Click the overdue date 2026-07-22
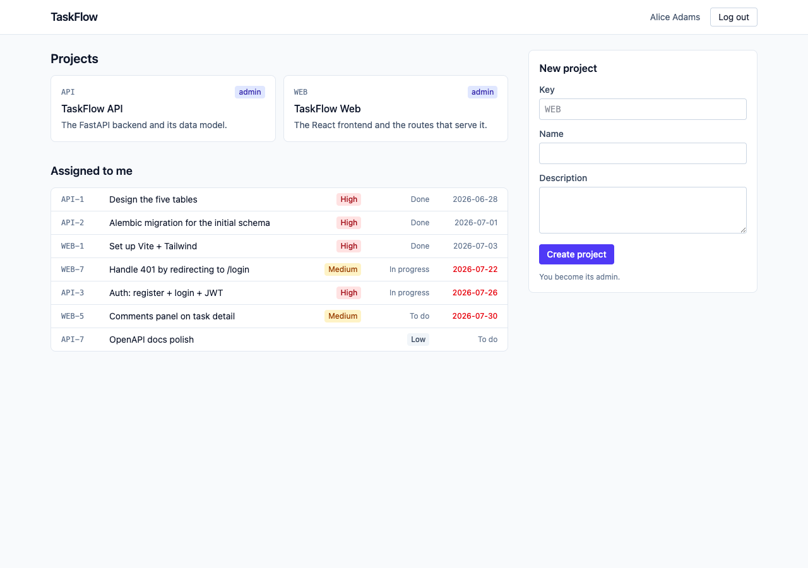The width and height of the screenshot is (808, 568). (x=475, y=269)
